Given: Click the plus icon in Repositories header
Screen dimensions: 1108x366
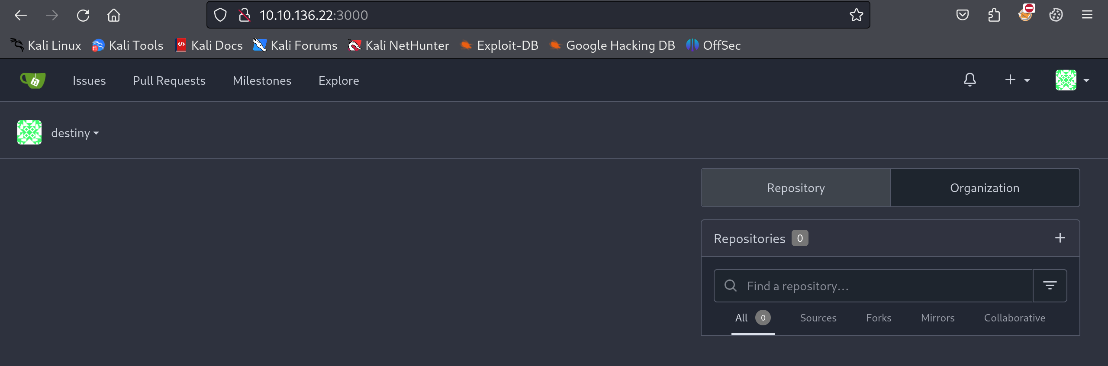Looking at the screenshot, I should tap(1060, 238).
